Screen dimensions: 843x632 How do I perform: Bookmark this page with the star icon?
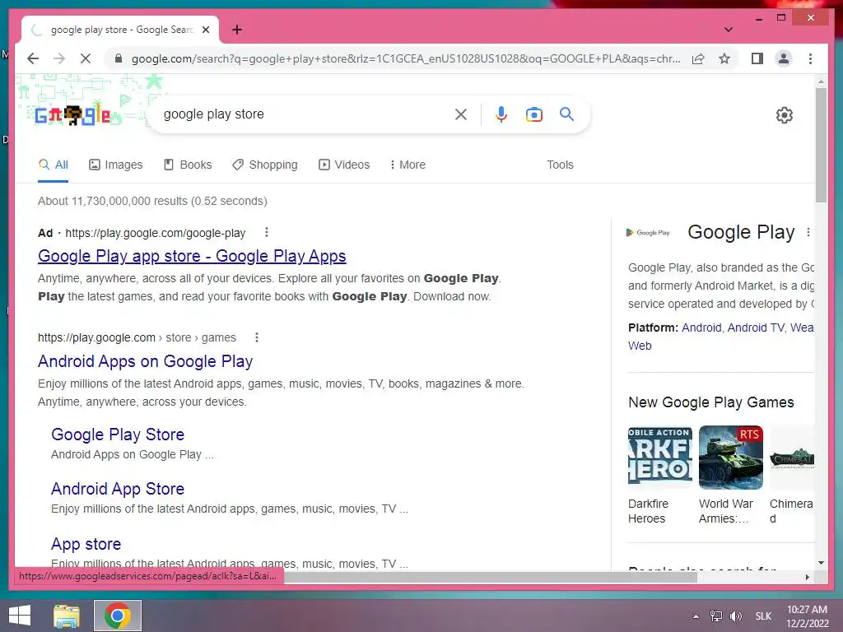coord(724,58)
